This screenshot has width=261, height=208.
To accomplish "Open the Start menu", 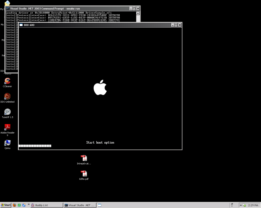I will [6, 205].
